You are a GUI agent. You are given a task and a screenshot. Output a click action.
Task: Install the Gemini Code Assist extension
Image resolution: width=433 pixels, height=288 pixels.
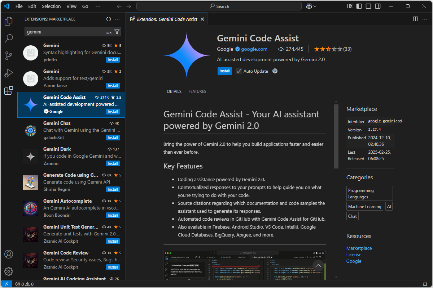(x=225, y=71)
